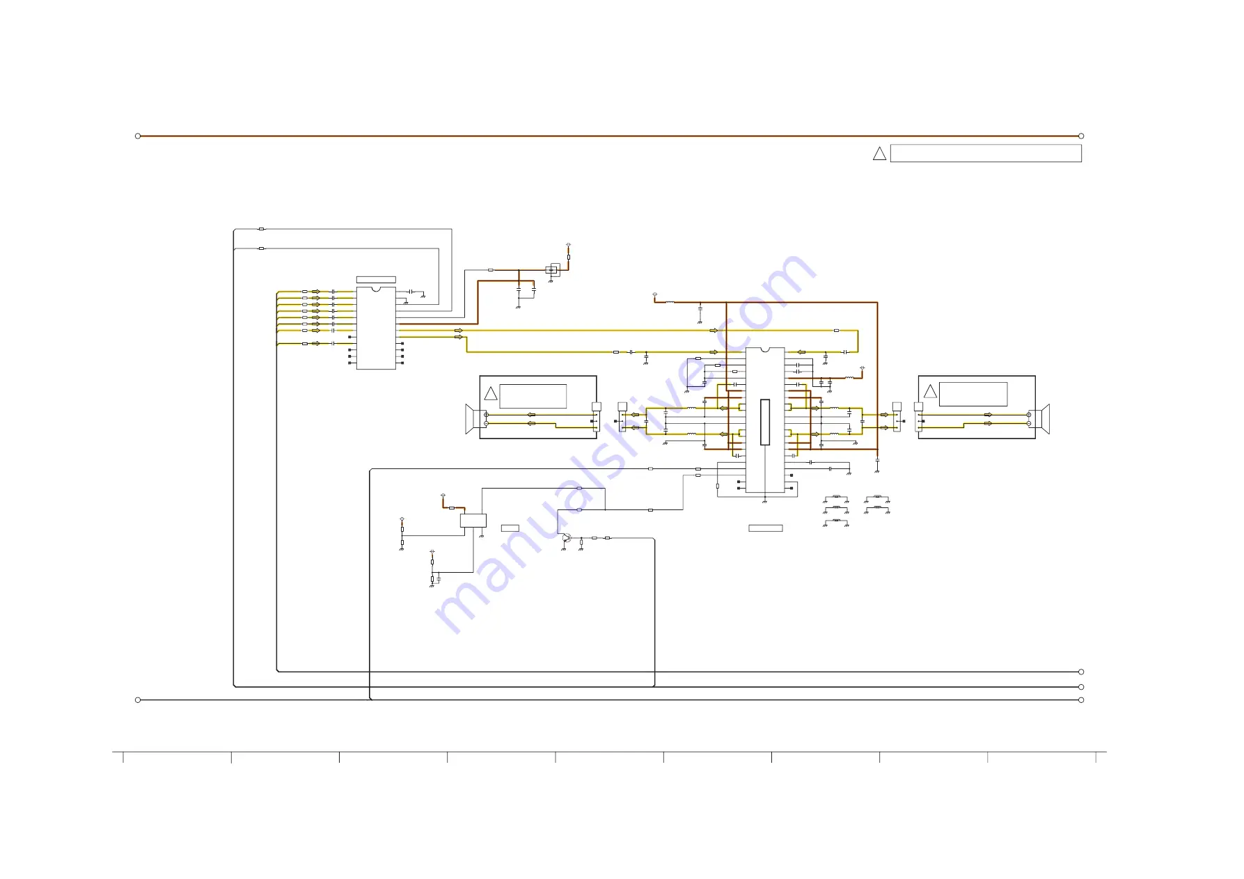
Task: Click the middle bottom-right terminal circle
Action: coord(1081,687)
